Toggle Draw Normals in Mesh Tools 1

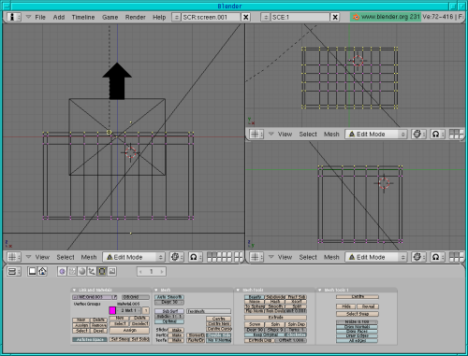point(358,327)
